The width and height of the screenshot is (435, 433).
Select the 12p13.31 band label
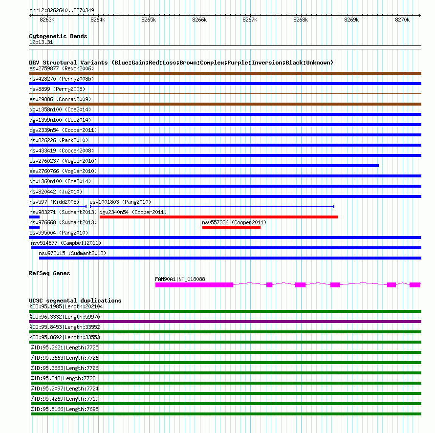click(x=41, y=42)
